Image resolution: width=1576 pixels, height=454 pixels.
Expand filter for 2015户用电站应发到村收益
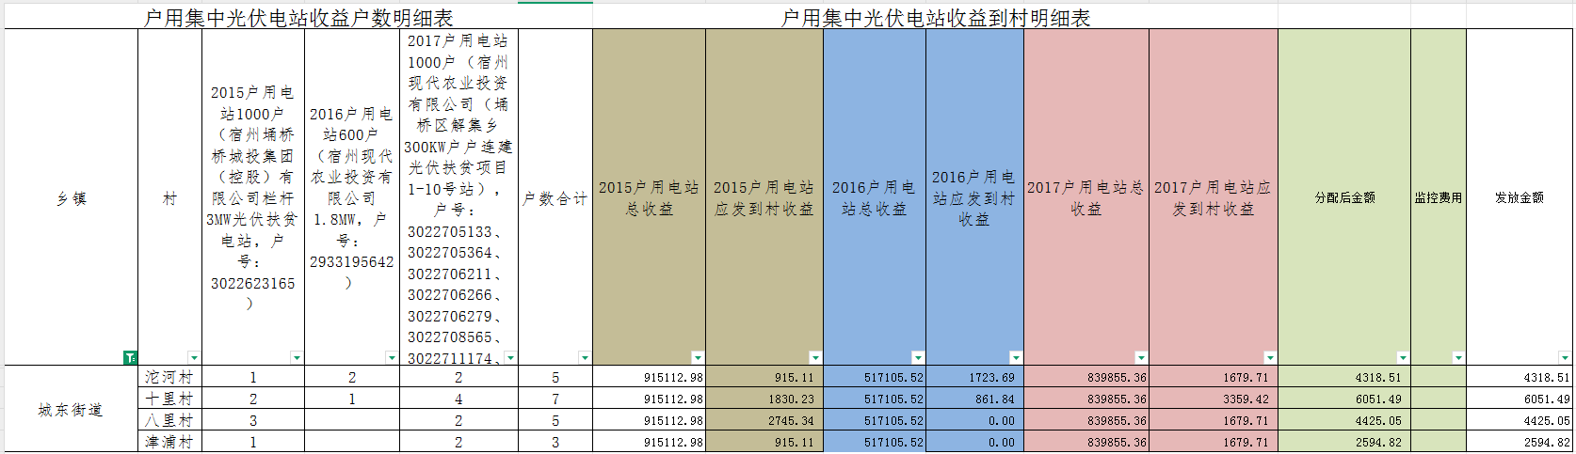click(x=815, y=358)
